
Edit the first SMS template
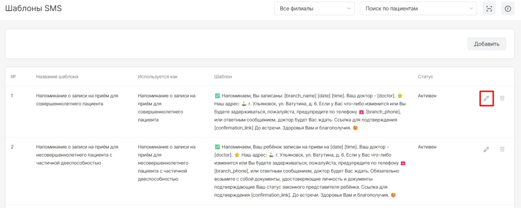(486, 98)
